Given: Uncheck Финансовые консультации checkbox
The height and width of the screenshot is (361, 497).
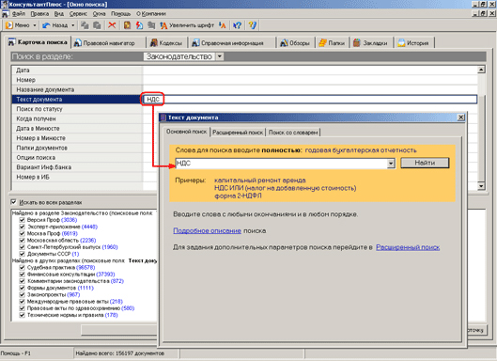Looking at the screenshot, I should point(22,275).
